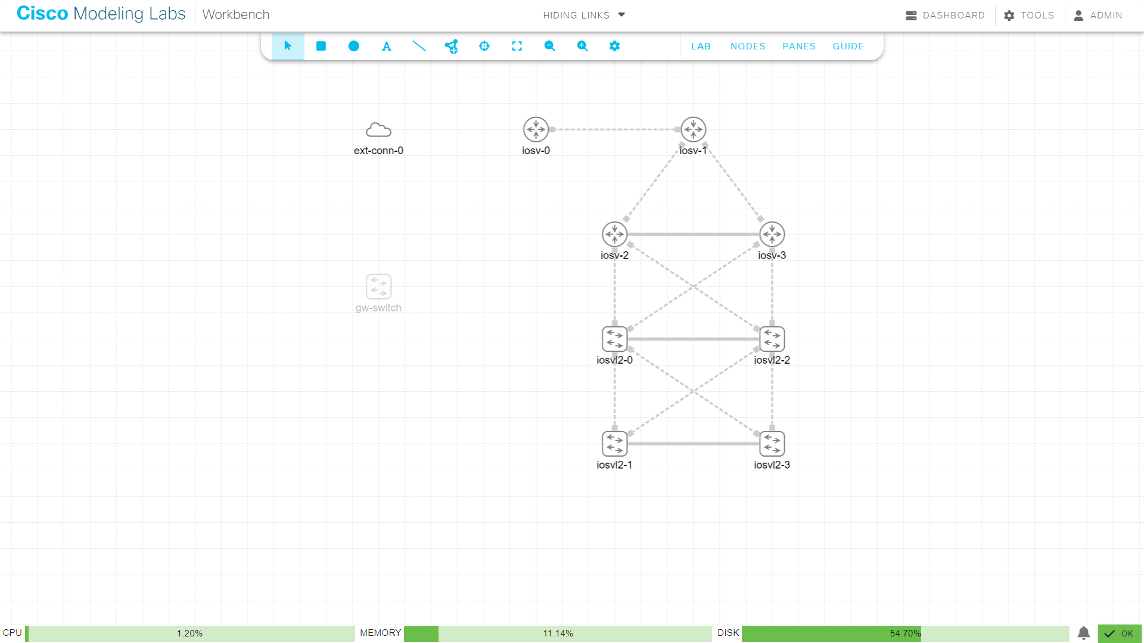Select the rectangle annotation tool
The height and width of the screenshot is (643, 1144).
click(x=321, y=46)
